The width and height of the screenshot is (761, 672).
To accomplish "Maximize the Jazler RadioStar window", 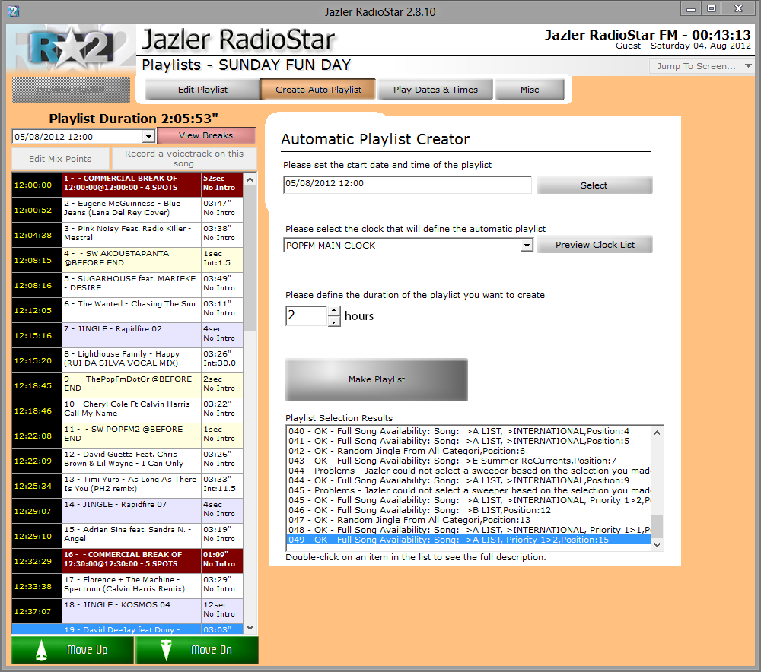I will coord(711,8).
